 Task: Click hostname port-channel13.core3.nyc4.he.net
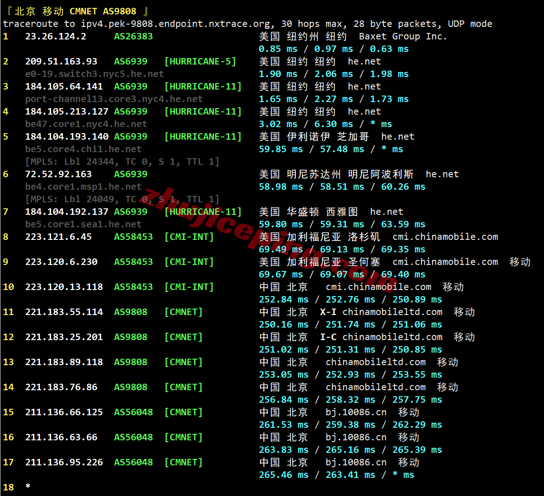[114, 99]
